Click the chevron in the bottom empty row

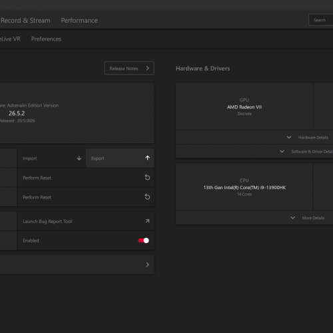[x=147, y=264]
